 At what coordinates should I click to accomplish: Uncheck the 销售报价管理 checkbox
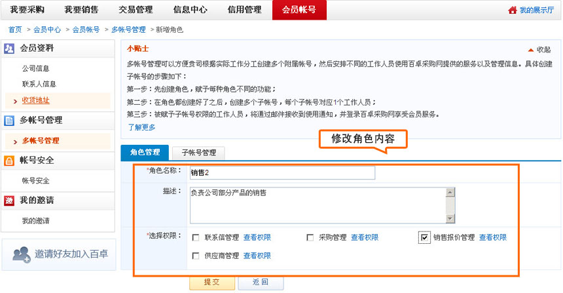tap(425, 237)
